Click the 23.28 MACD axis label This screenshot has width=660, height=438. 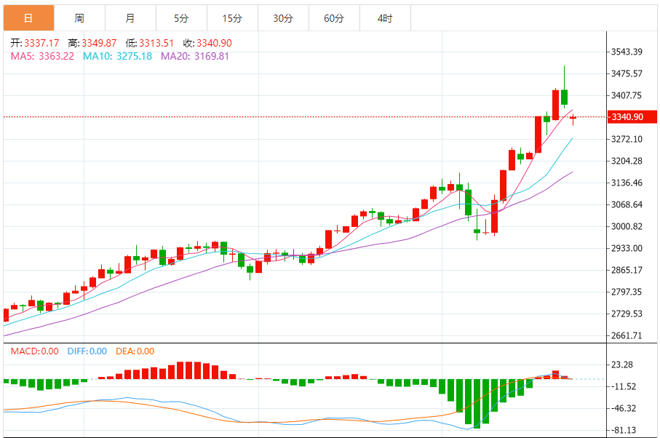[x=622, y=365]
